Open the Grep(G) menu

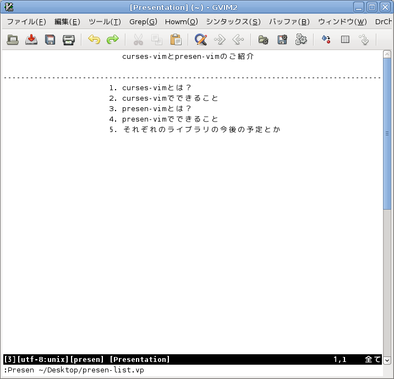coord(143,22)
